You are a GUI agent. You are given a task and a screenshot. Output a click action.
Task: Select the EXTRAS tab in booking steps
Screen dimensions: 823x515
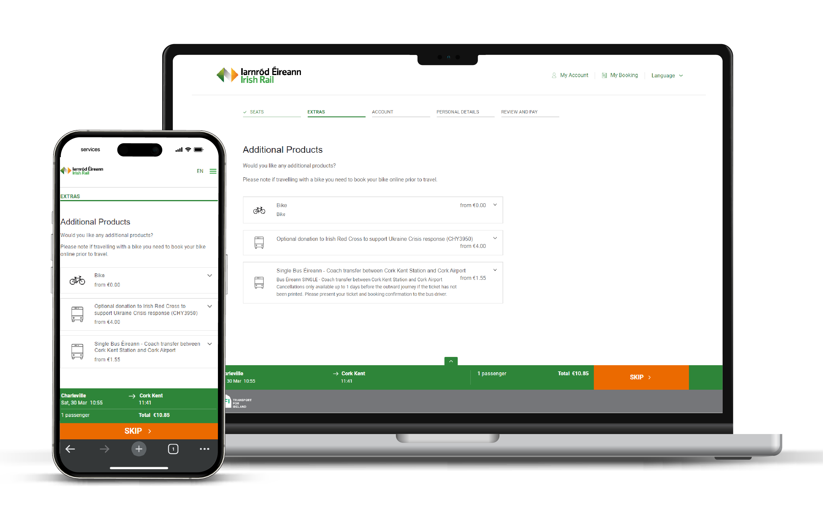pos(317,112)
